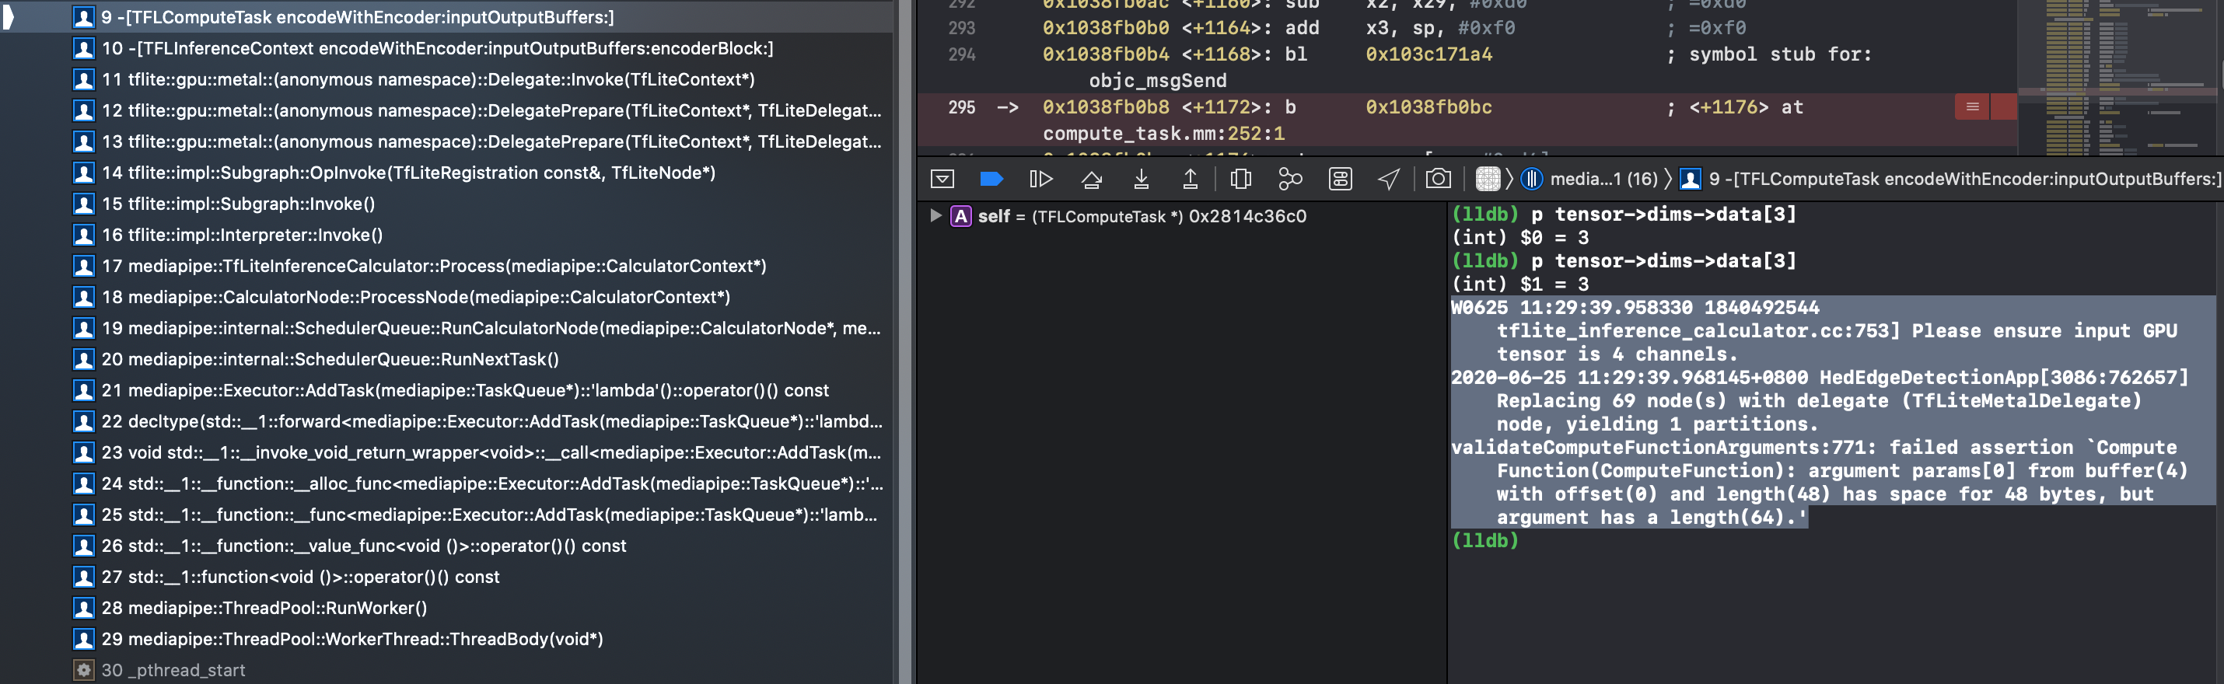
Task: Select stack frame 9 TFLComputeTask encodeWithEncoder
Action: point(447,17)
